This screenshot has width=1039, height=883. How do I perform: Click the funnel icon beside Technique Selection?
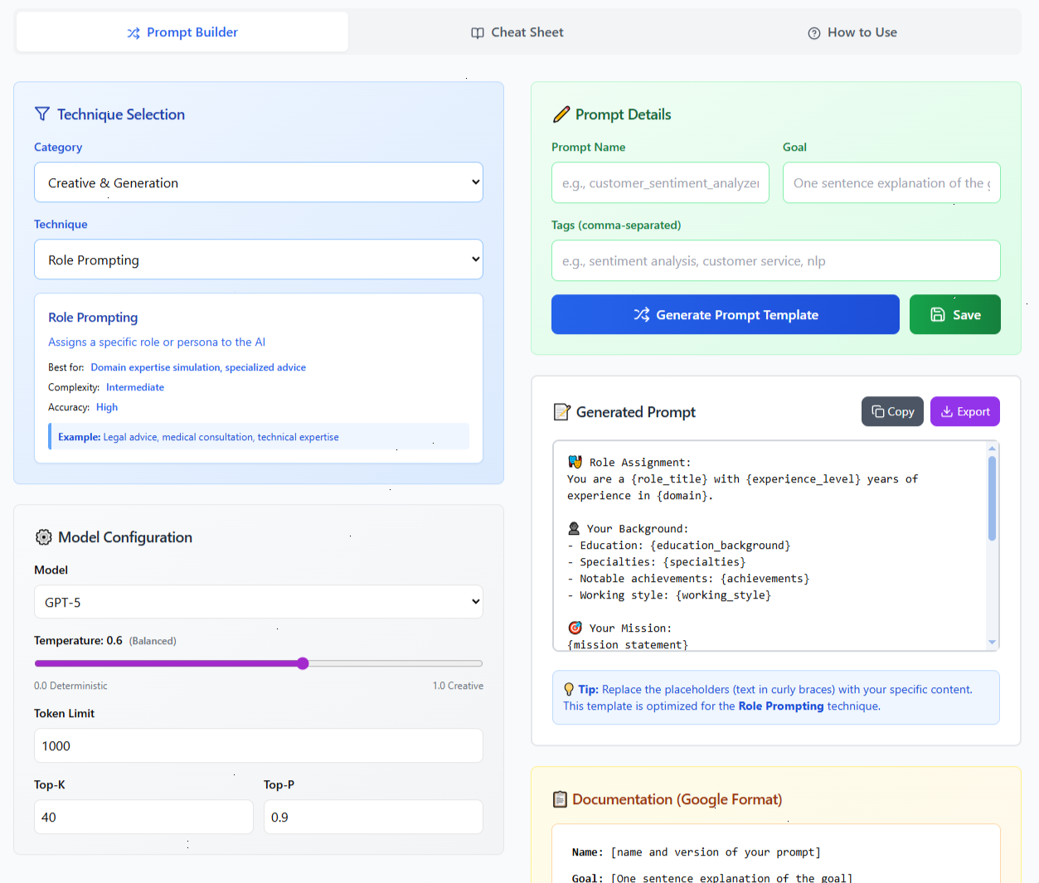tap(42, 114)
